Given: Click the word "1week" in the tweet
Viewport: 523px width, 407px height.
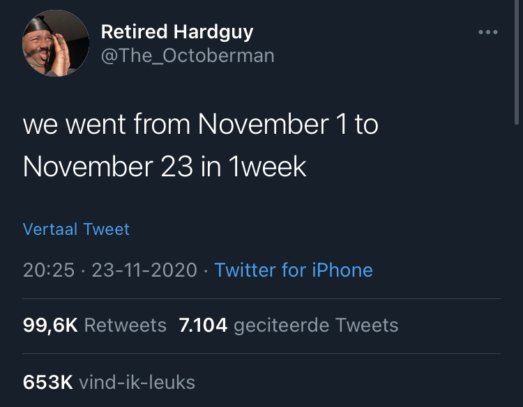Looking at the screenshot, I should 267,167.
